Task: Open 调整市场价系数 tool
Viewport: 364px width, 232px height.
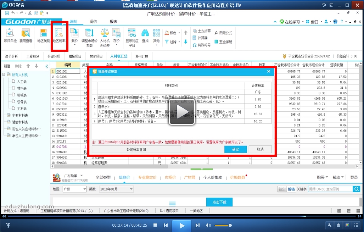Action: tap(89, 37)
